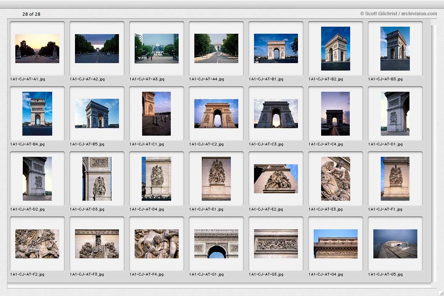Choose rooftop thumbnail 1A1-CJ-AT-G5.jpg
This screenshot has height=296, width=444.
(395, 244)
